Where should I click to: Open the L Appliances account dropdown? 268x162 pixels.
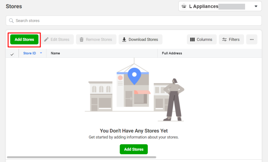coord(220,6)
